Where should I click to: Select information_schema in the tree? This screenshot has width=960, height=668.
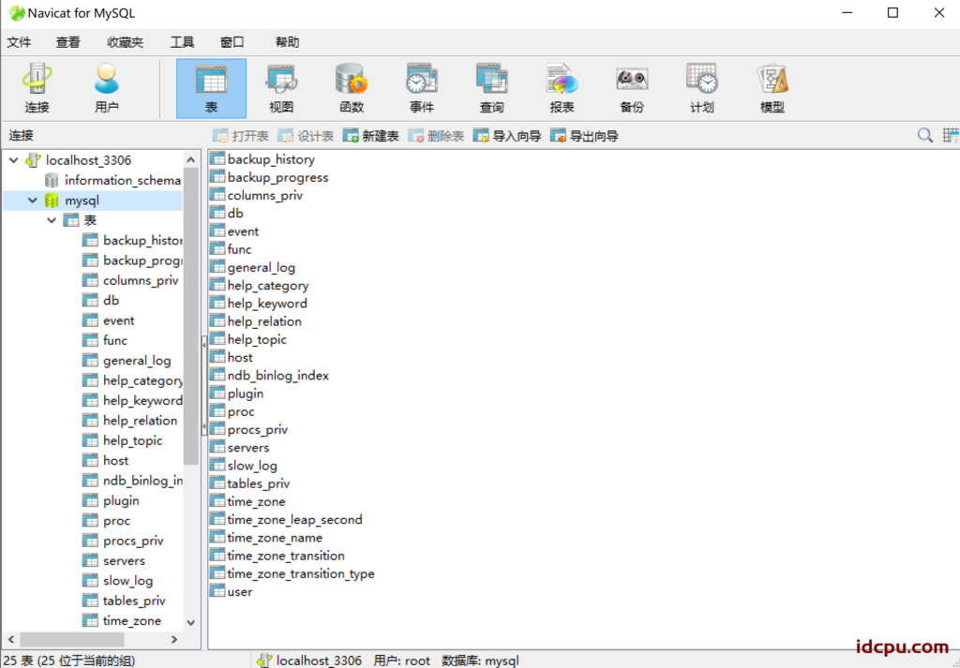pyautogui.click(x=123, y=181)
